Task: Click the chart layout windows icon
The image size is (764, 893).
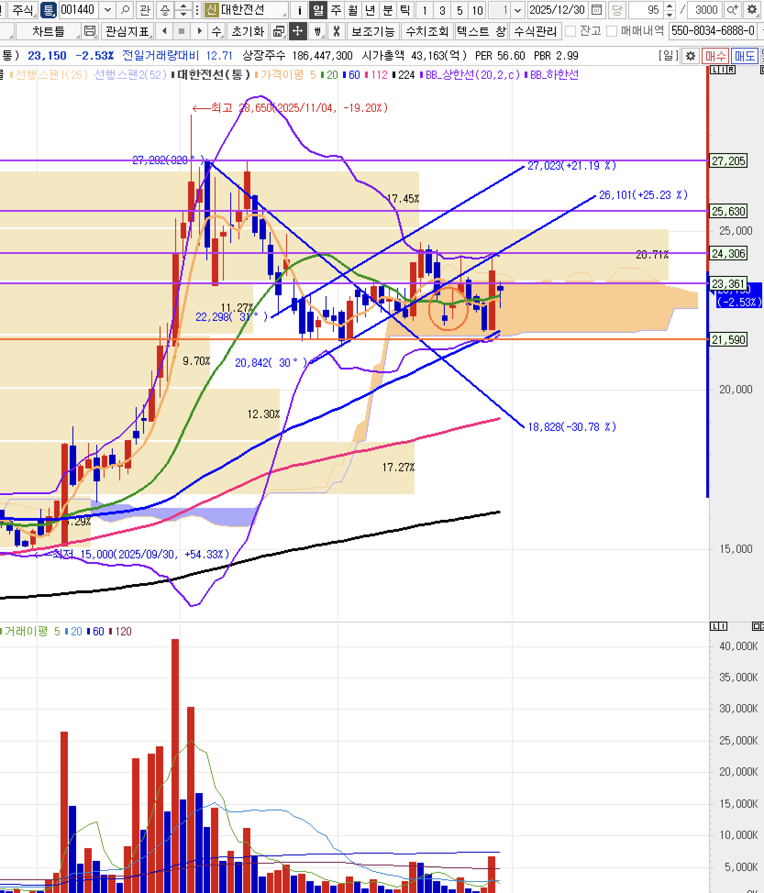Action: 278,31
